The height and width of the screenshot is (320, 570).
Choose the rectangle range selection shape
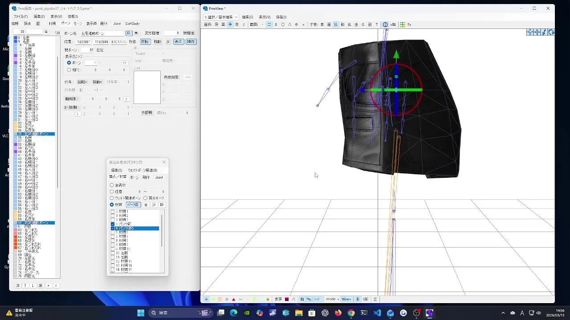pyautogui.click(x=269, y=24)
